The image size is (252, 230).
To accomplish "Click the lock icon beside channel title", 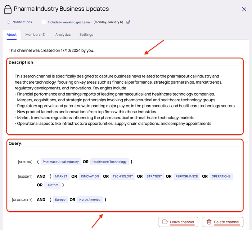I will (8, 9).
